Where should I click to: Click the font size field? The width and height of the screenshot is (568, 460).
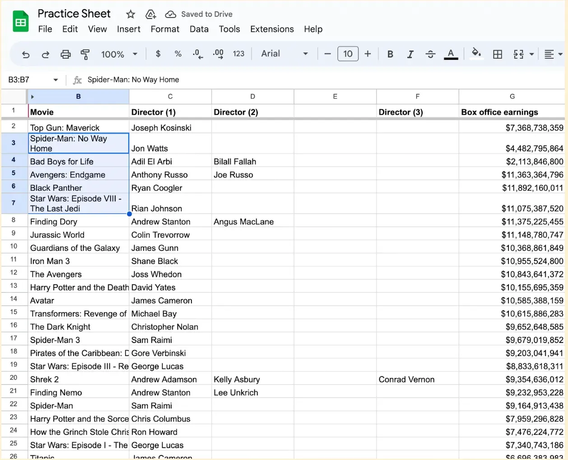[348, 54]
